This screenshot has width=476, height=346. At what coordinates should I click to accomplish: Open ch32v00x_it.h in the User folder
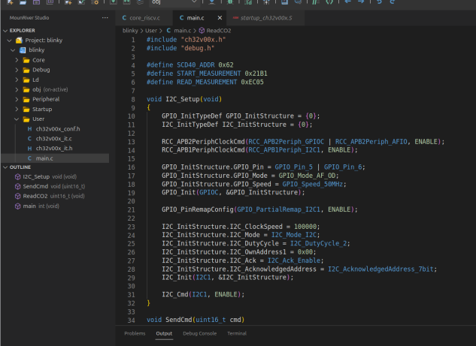[53, 149]
